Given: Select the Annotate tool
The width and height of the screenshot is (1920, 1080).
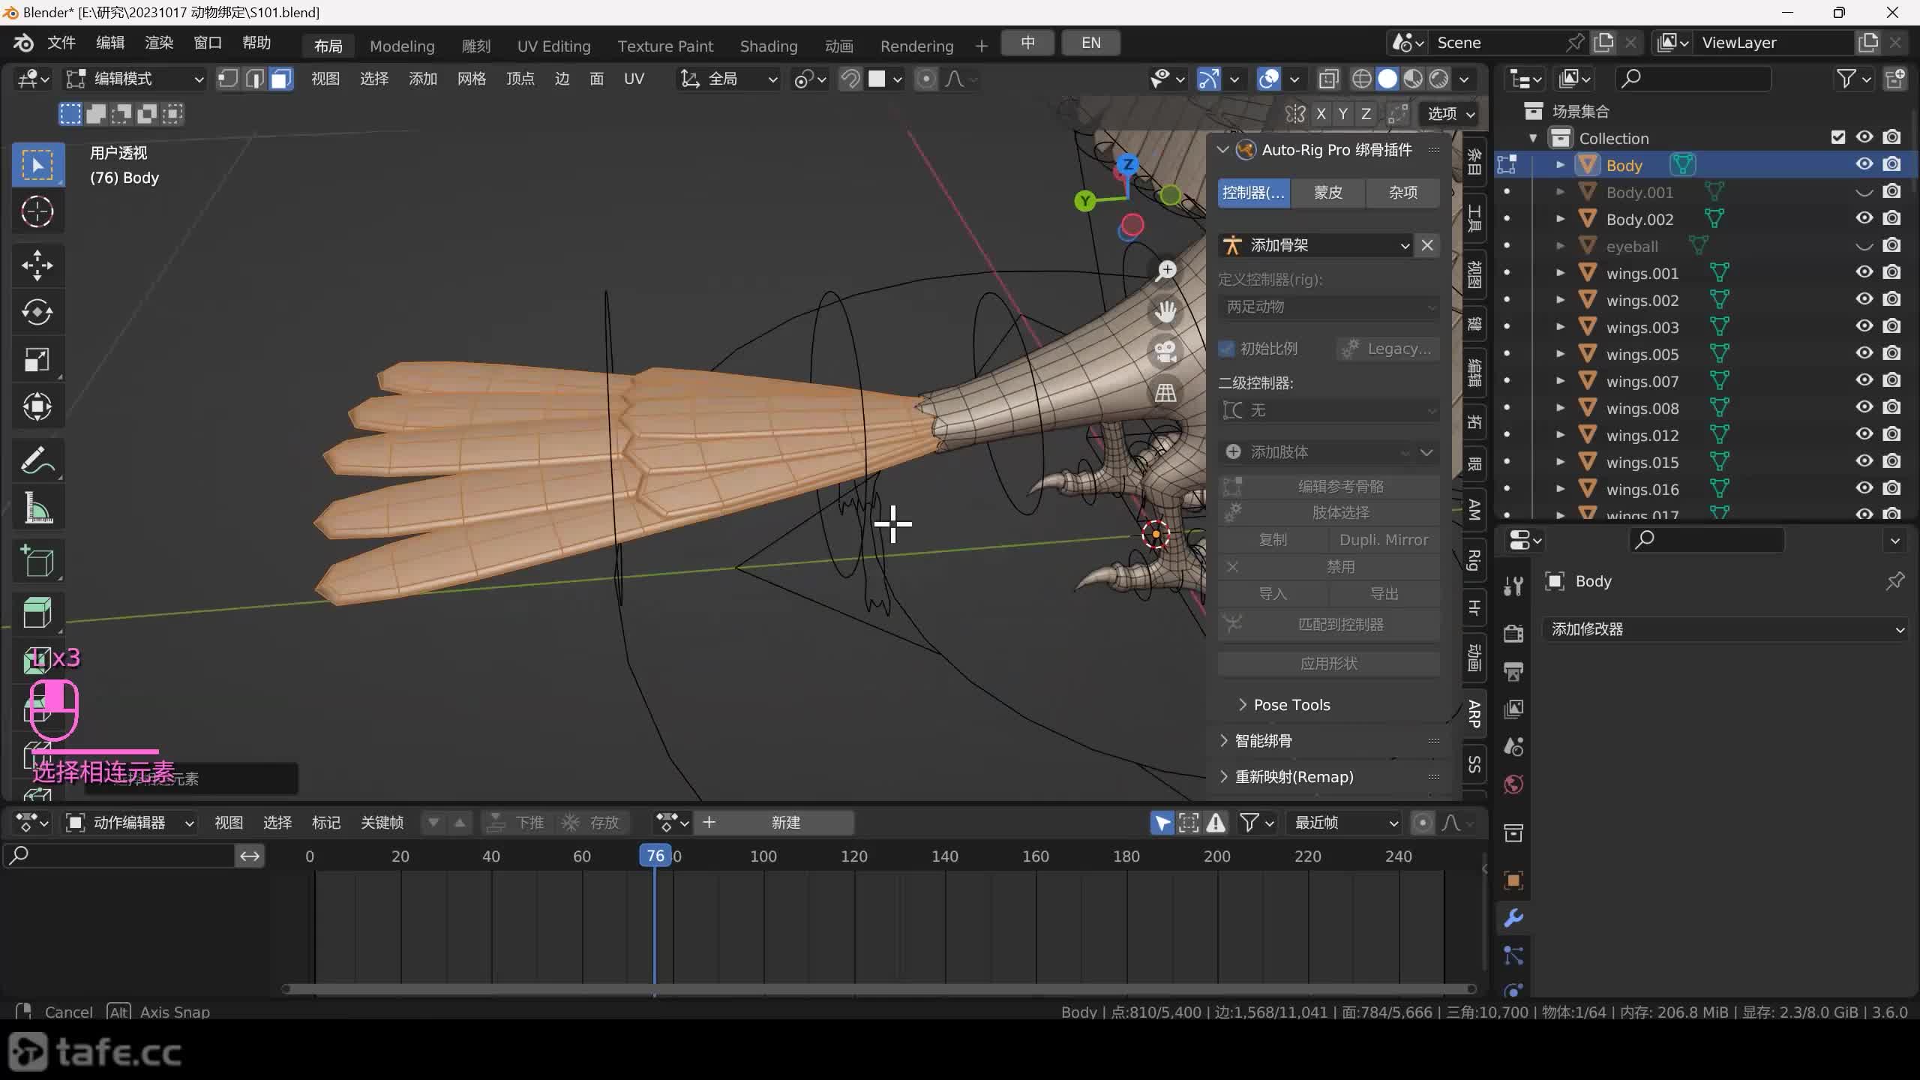Looking at the screenshot, I should click(37, 460).
